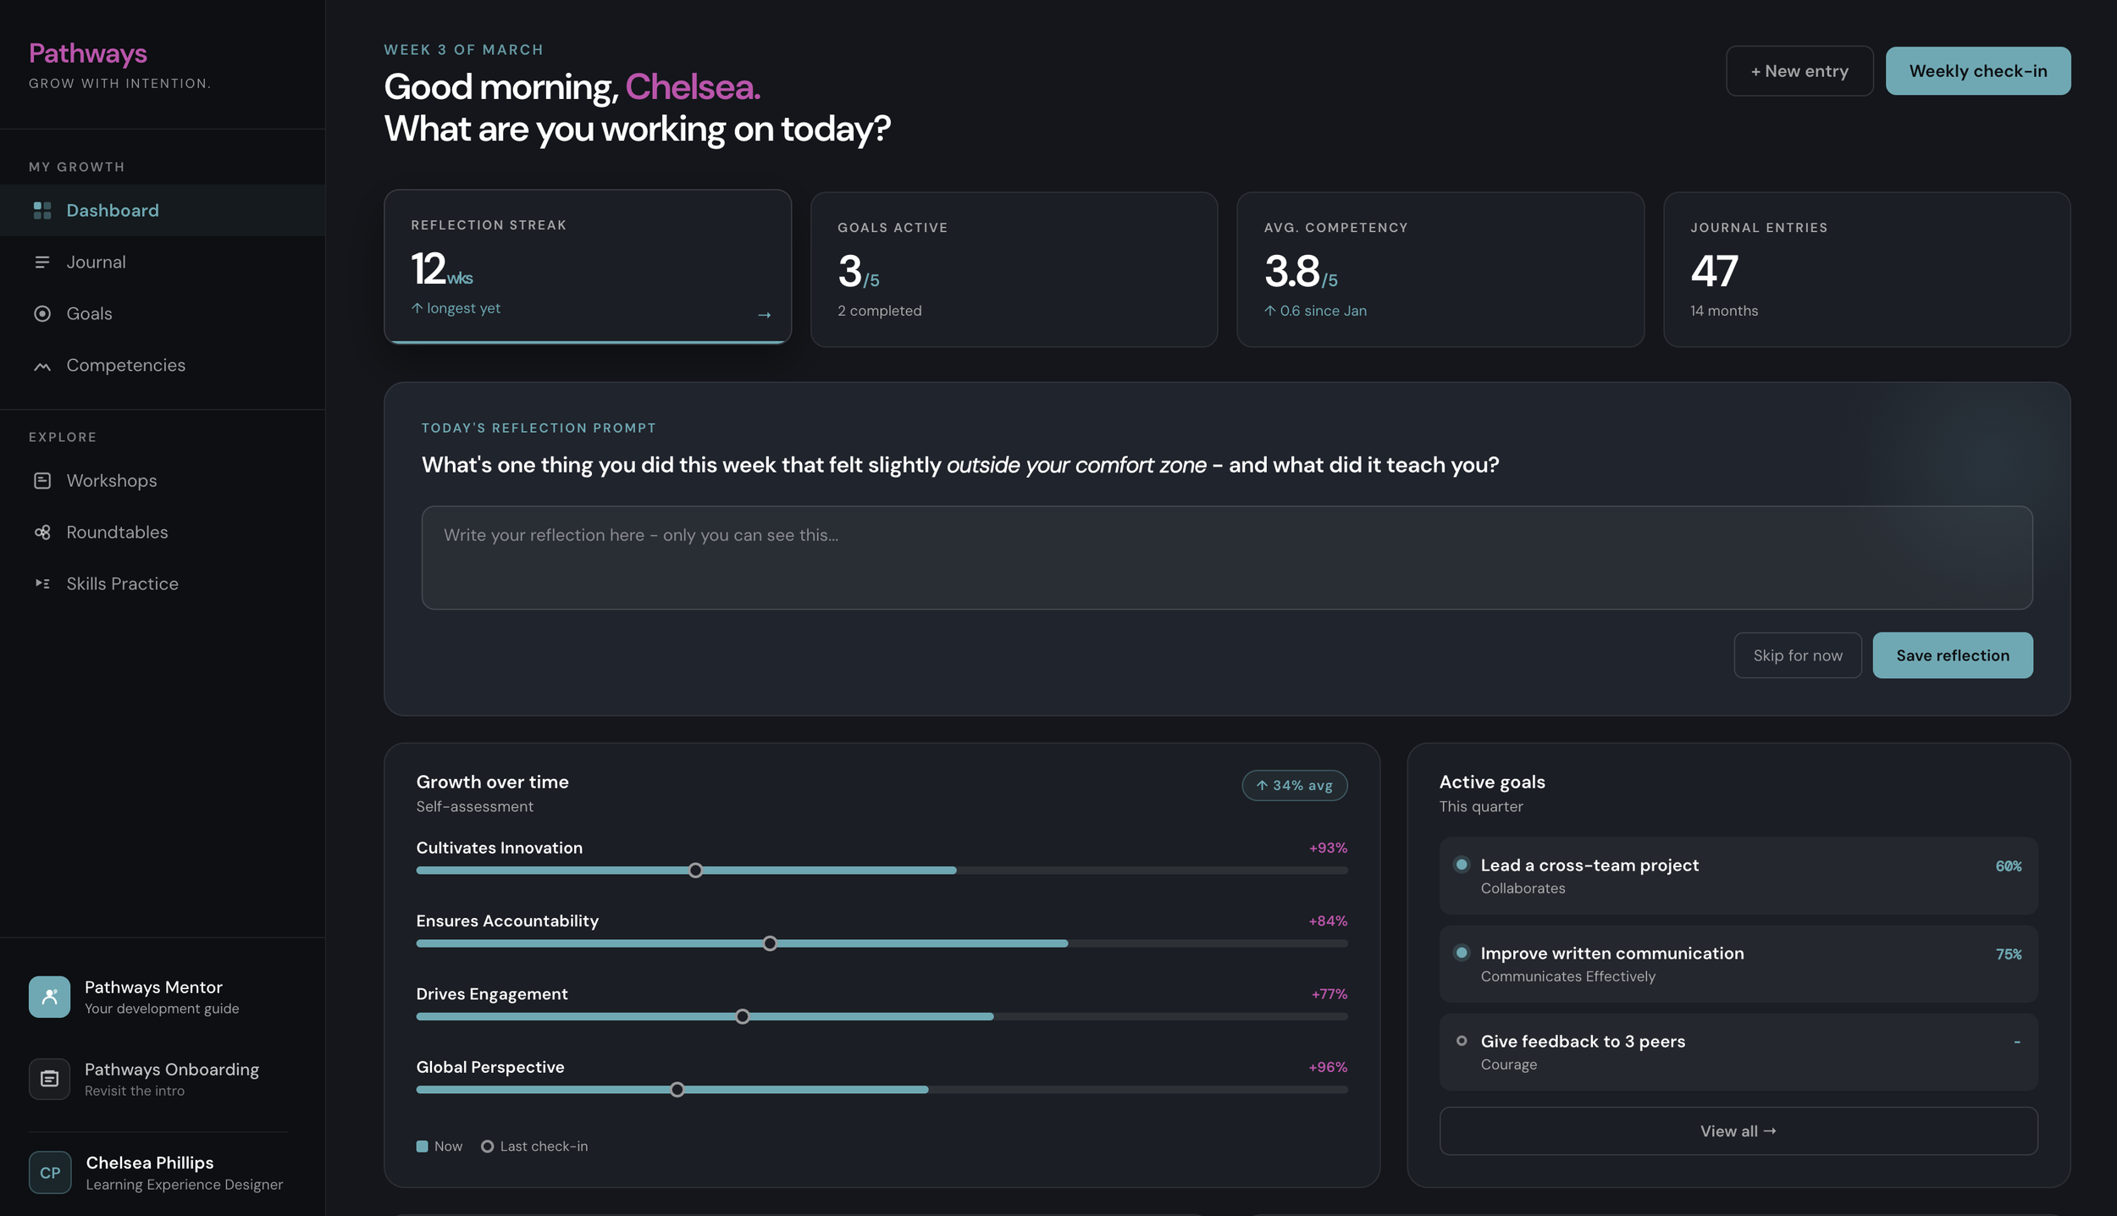
Task: Select the Skills Practice icon
Action: 42,583
